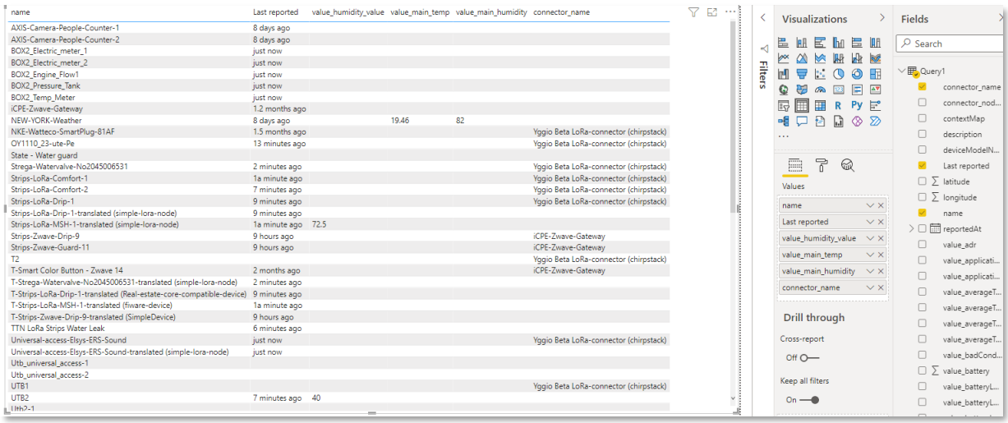
Task: Choose the slicer visualization
Action: click(x=783, y=105)
